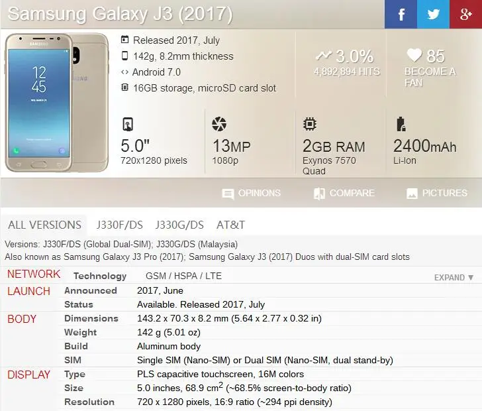Click the 2GB RAM chipset icon
Screen dimensions: 482x411
310,124
